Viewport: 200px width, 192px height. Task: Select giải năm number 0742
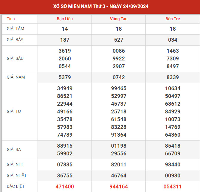(119, 77)
